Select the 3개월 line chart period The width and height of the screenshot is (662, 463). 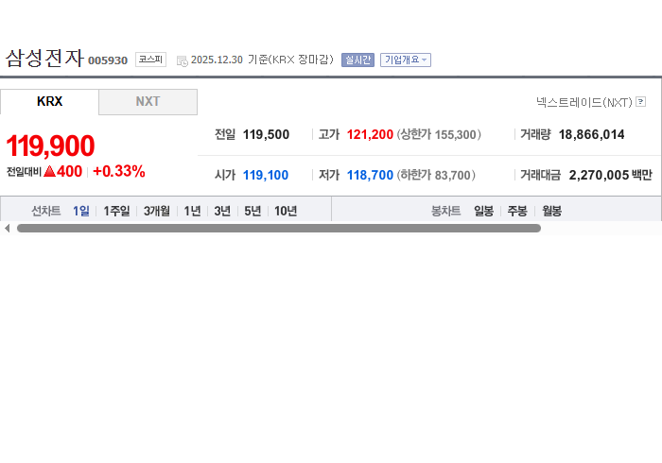(157, 211)
